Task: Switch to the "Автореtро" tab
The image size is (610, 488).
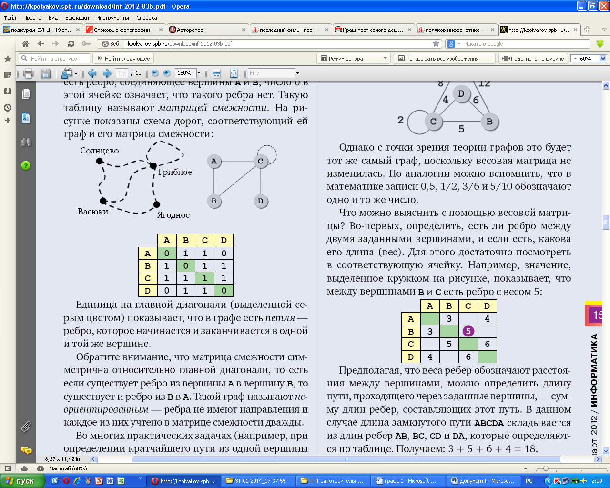Action: [x=208, y=30]
